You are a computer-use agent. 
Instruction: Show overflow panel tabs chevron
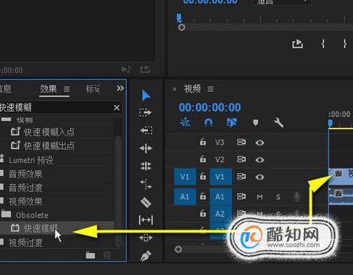[x=120, y=88]
